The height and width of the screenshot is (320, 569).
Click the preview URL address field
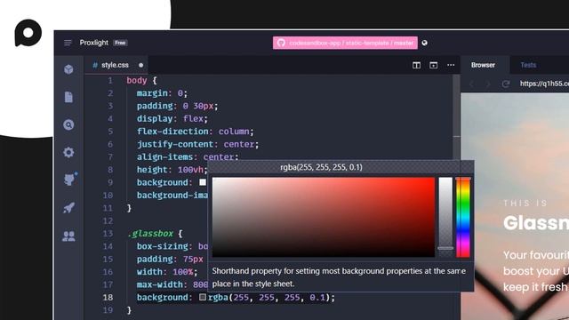click(x=543, y=84)
